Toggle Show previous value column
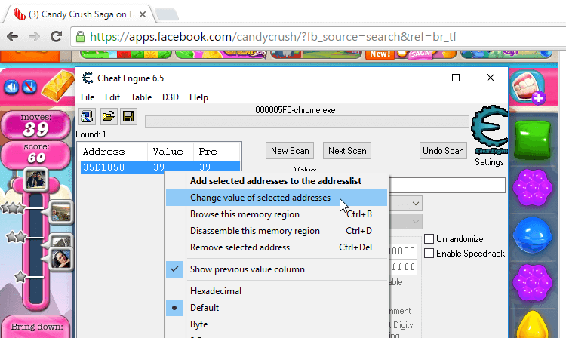 pos(276,269)
